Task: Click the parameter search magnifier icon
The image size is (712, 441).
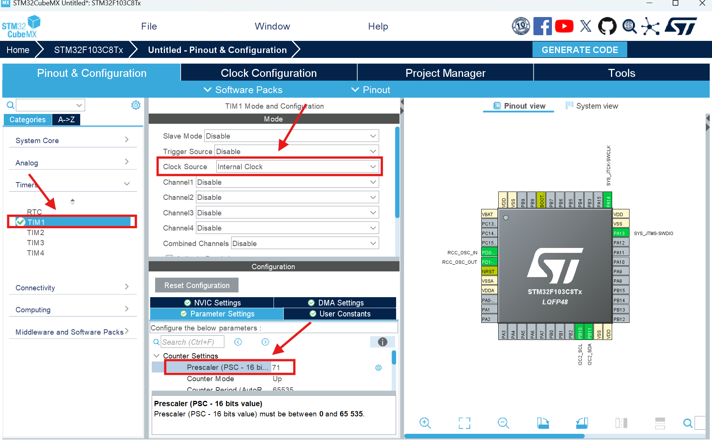Action: [x=156, y=342]
